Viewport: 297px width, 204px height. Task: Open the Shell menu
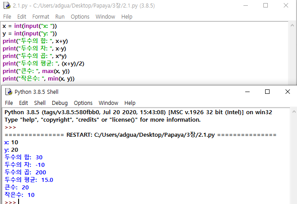pos(40,103)
